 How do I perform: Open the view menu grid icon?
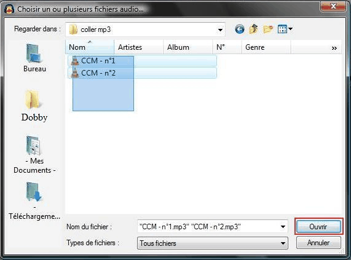285,29
